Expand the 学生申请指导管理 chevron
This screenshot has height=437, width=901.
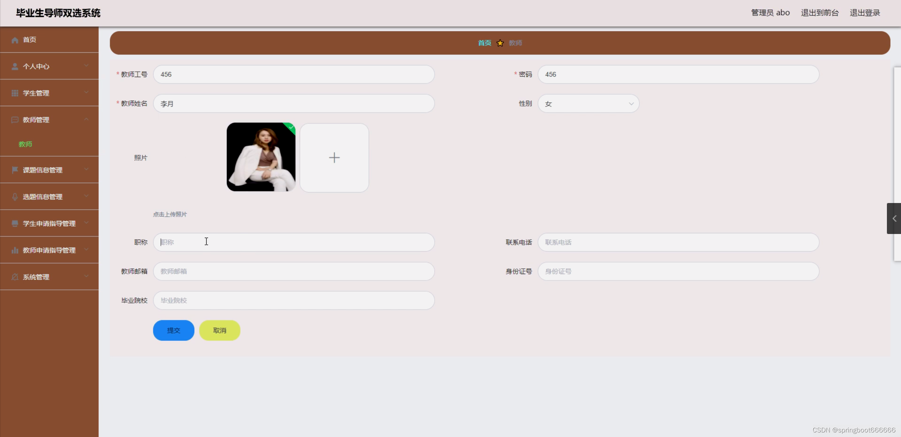pos(86,223)
